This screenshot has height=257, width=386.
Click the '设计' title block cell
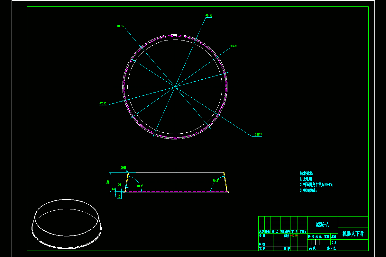262,235
